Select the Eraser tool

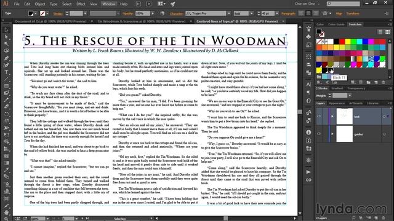[6, 107]
